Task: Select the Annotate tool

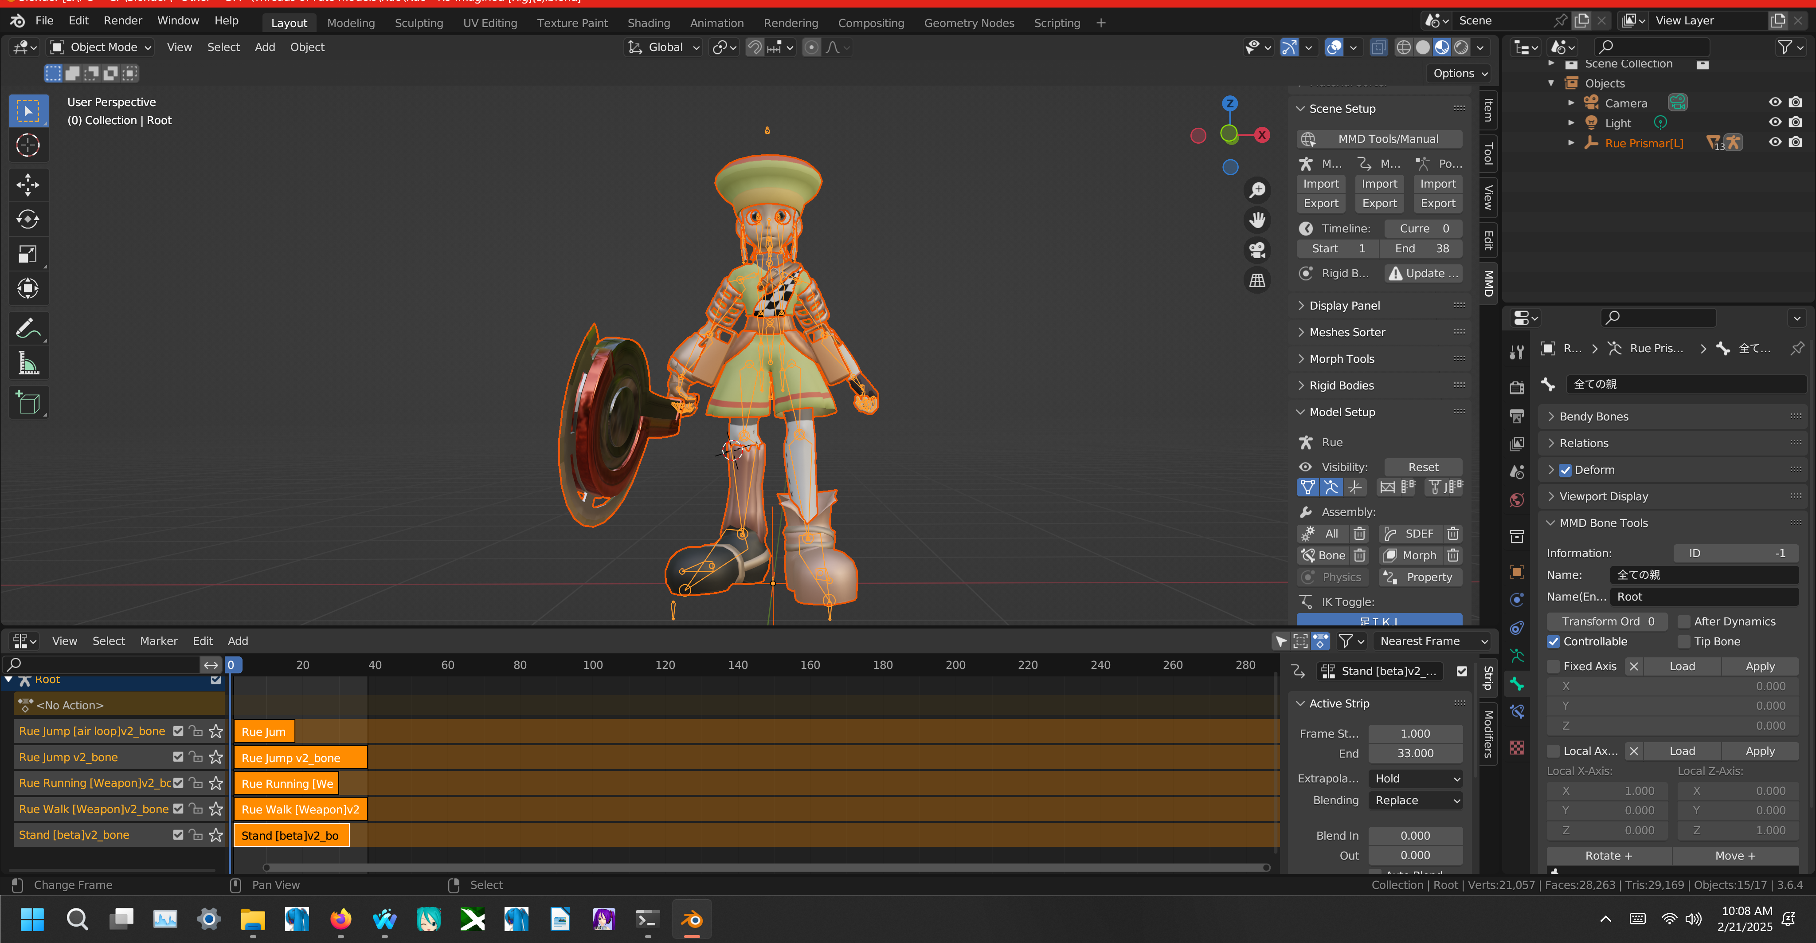Action: pyautogui.click(x=28, y=328)
